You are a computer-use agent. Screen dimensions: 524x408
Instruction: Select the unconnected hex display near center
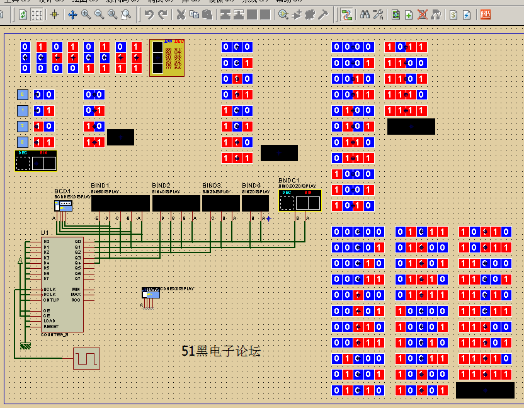(151, 293)
